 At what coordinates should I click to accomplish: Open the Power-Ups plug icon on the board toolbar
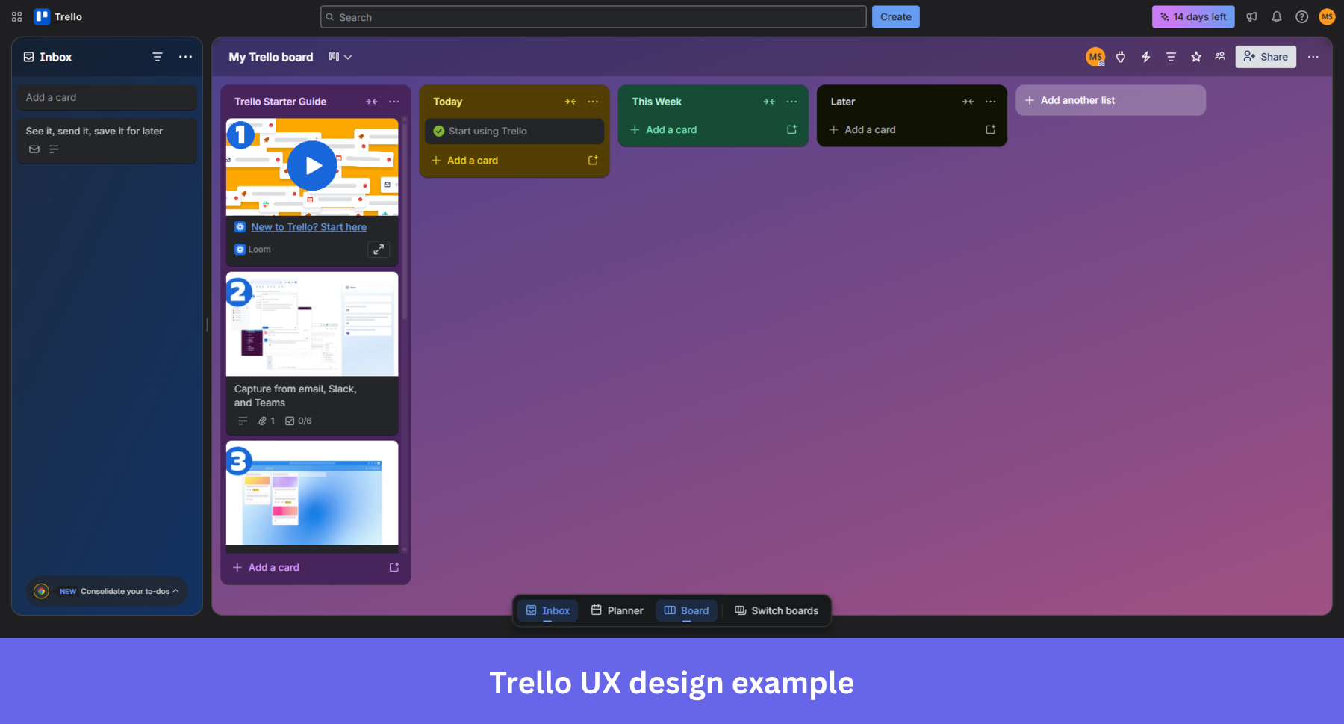click(1121, 56)
